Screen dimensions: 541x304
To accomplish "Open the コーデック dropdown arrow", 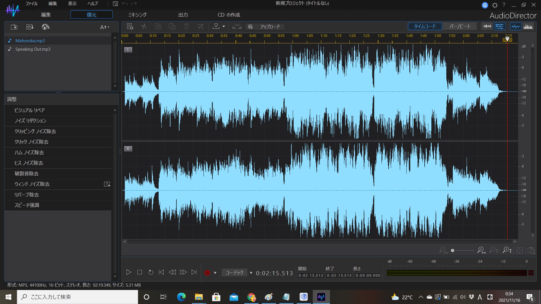I will (x=251, y=273).
